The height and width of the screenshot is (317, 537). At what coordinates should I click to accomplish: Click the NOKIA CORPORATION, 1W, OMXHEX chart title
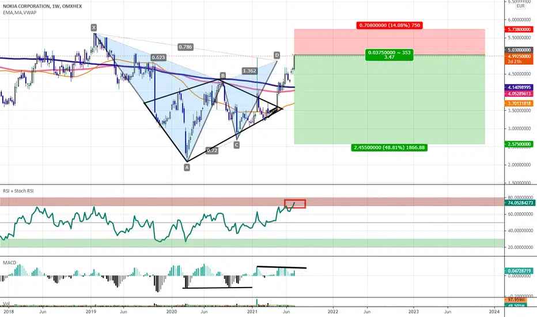click(x=43, y=6)
